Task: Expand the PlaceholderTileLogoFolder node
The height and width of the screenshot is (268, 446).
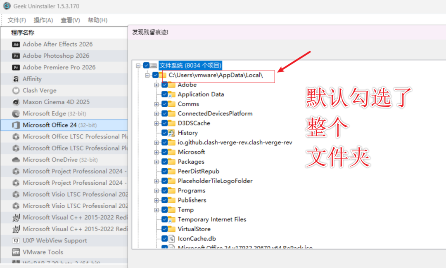Action: tap(157, 181)
